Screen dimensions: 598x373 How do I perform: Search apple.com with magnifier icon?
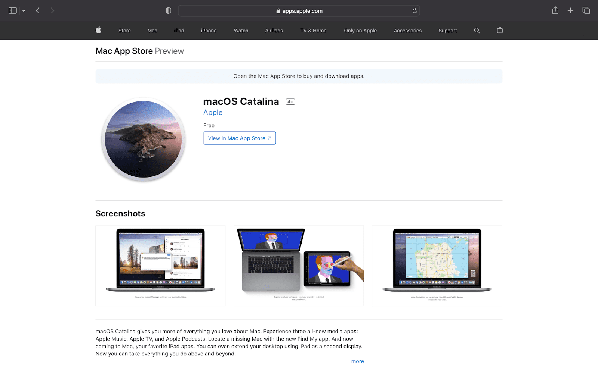pyautogui.click(x=477, y=31)
